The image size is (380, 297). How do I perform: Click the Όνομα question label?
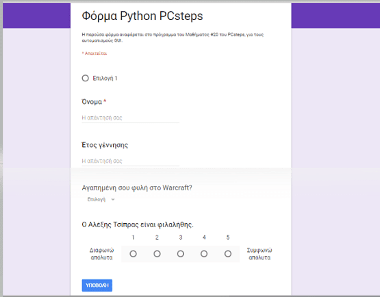point(92,102)
